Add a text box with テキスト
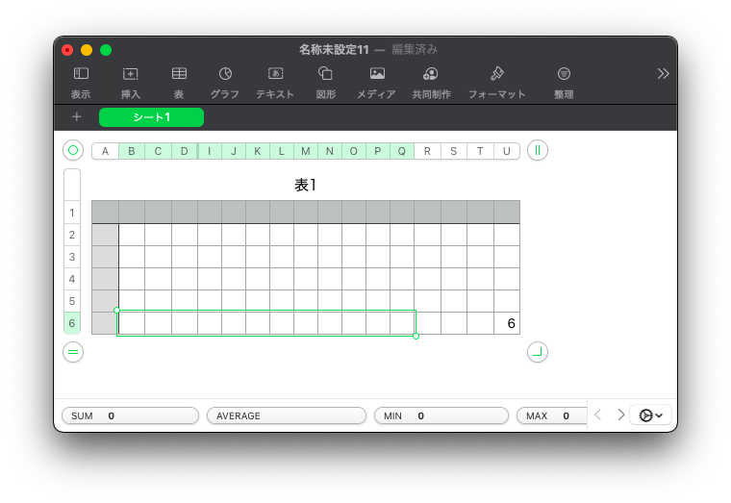This screenshot has width=731, height=503. 275,74
